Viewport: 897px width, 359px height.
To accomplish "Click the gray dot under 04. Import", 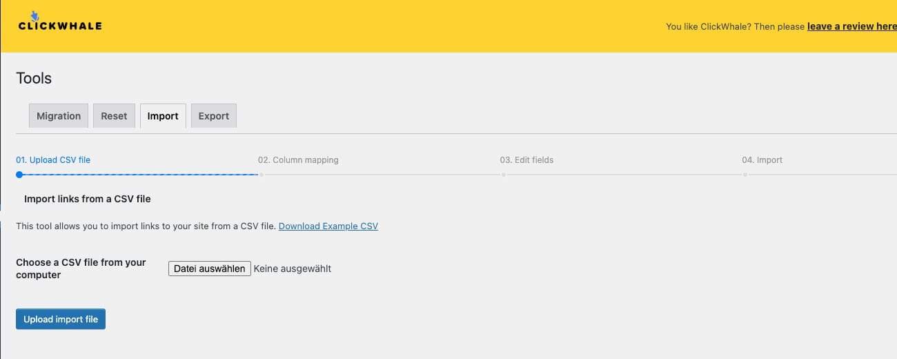I will tap(745, 175).
